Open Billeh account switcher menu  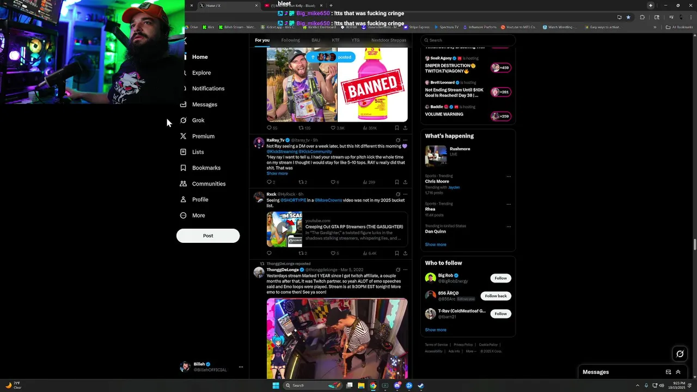[211, 367]
